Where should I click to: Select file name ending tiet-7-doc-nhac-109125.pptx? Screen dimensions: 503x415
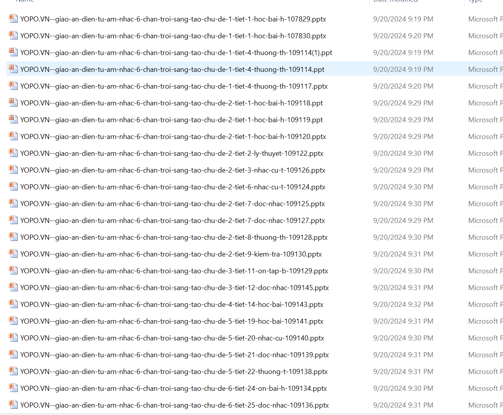coord(173,204)
